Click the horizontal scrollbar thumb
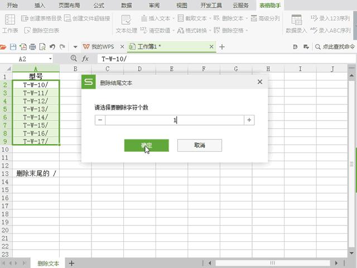The image size is (357, 268). [273, 263]
